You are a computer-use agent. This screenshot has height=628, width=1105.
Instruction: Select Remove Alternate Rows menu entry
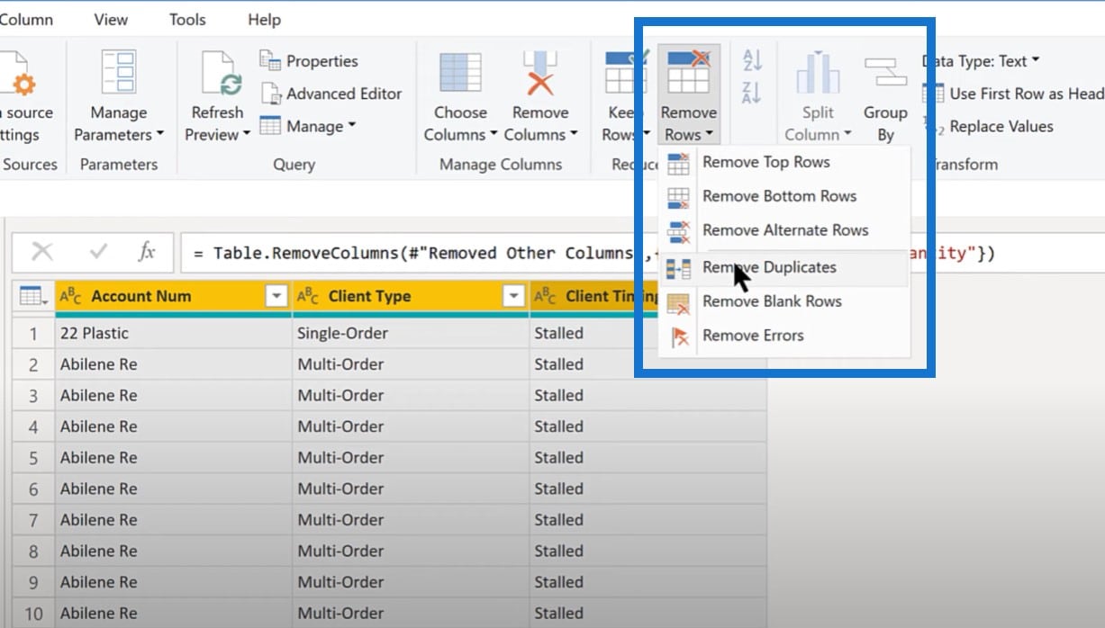pyautogui.click(x=783, y=231)
